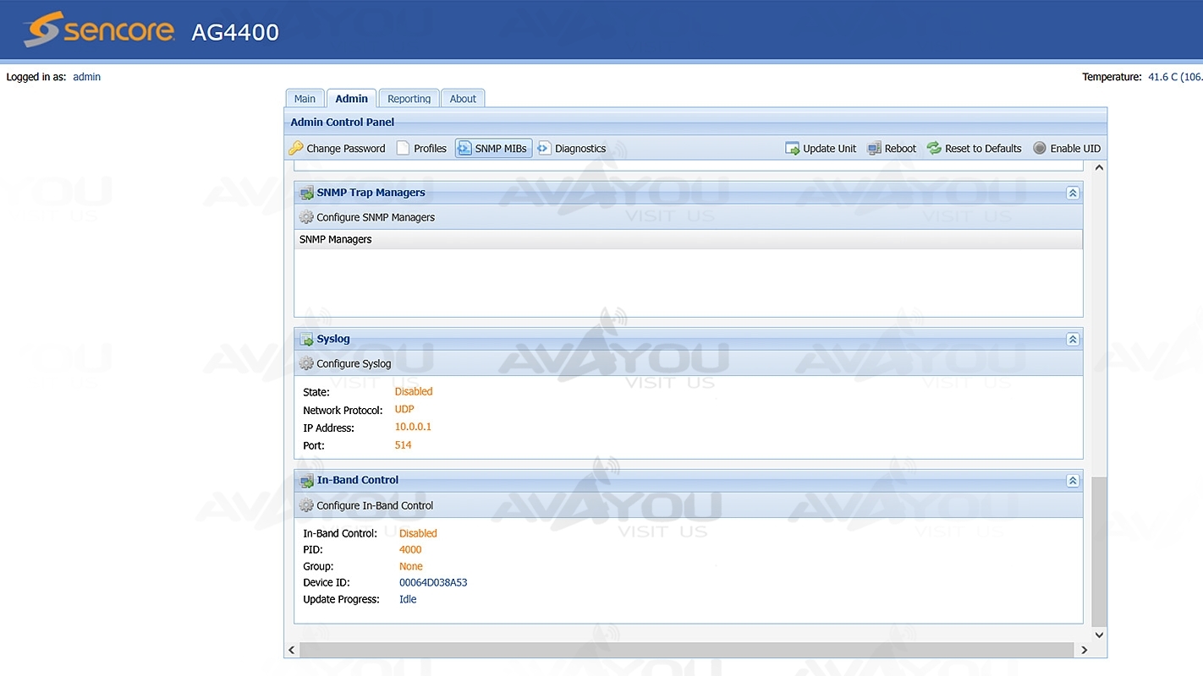Click the vertical scrollbar down arrow

[1099, 635]
